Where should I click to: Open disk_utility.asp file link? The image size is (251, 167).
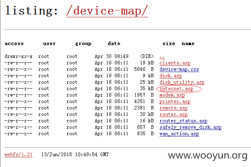(182, 82)
